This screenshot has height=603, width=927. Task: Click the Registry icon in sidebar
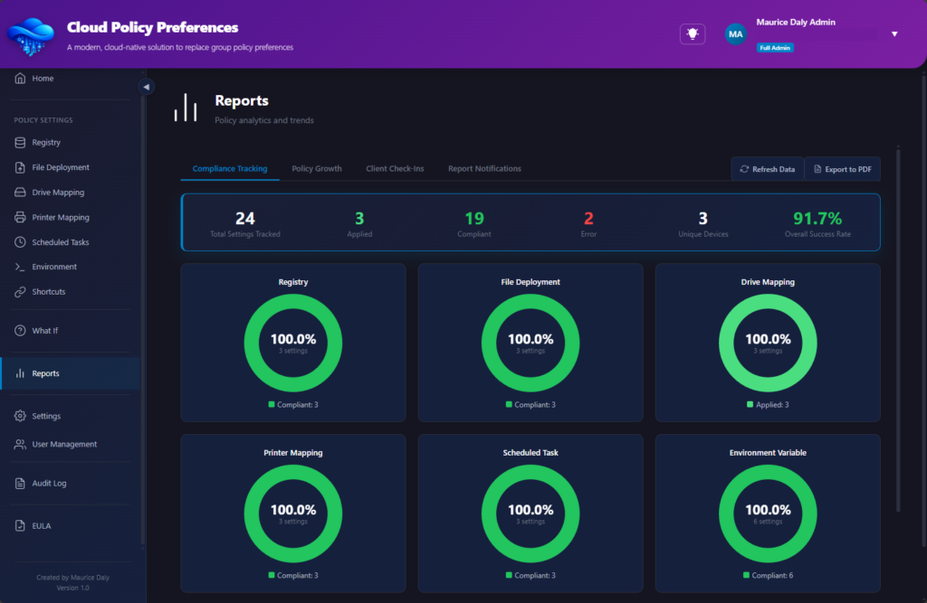click(20, 143)
